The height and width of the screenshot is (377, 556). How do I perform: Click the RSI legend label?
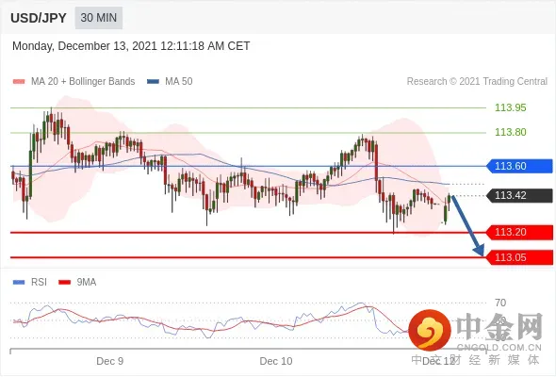click(39, 283)
